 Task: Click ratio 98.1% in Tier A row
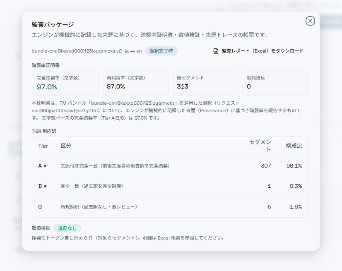point(294,166)
